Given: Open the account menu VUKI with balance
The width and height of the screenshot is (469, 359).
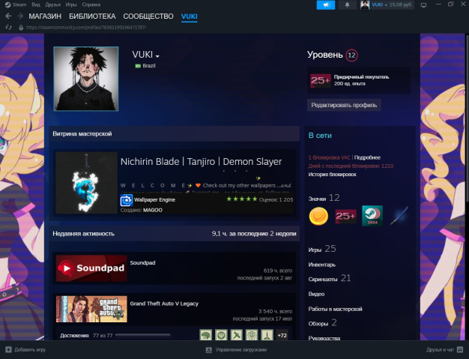Looking at the screenshot, I should 388,4.
